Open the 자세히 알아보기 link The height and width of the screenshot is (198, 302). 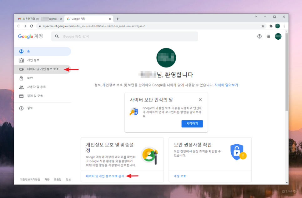pos(227,85)
